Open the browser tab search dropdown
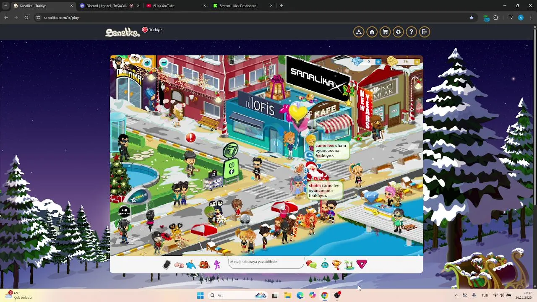The height and width of the screenshot is (302, 537). click(5, 6)
